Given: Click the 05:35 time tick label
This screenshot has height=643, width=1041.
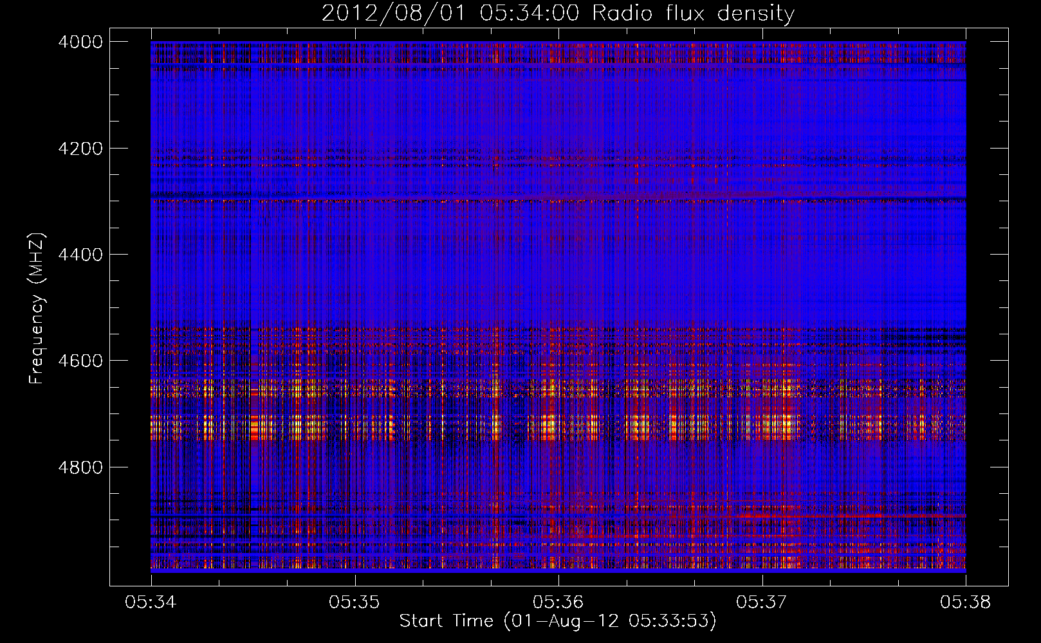Looking at the screenshot, I should 355,602.
